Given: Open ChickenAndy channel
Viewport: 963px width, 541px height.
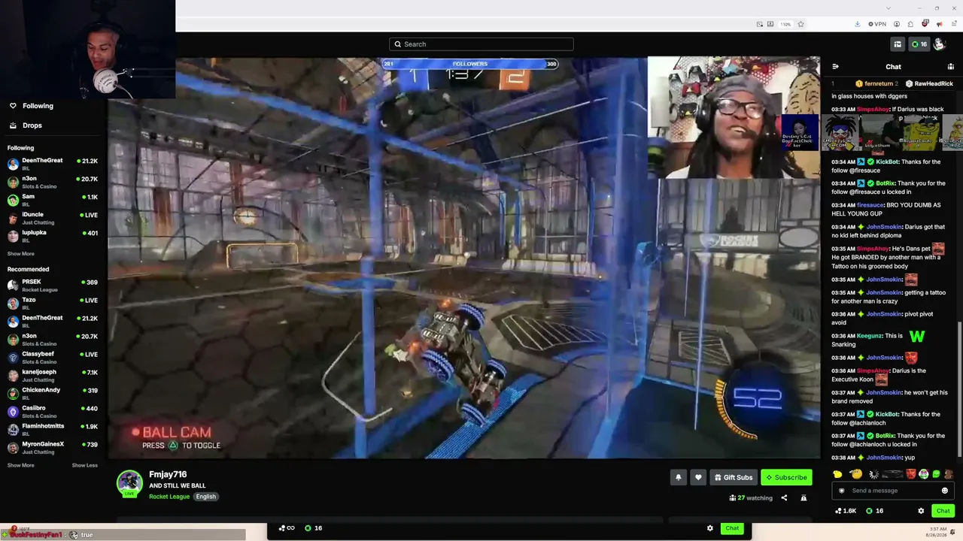Looking at the screenshot, I should click(x=53, y=393).
